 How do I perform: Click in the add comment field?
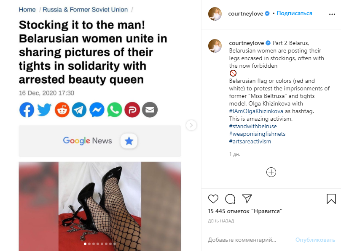click(x=248, y=240)
